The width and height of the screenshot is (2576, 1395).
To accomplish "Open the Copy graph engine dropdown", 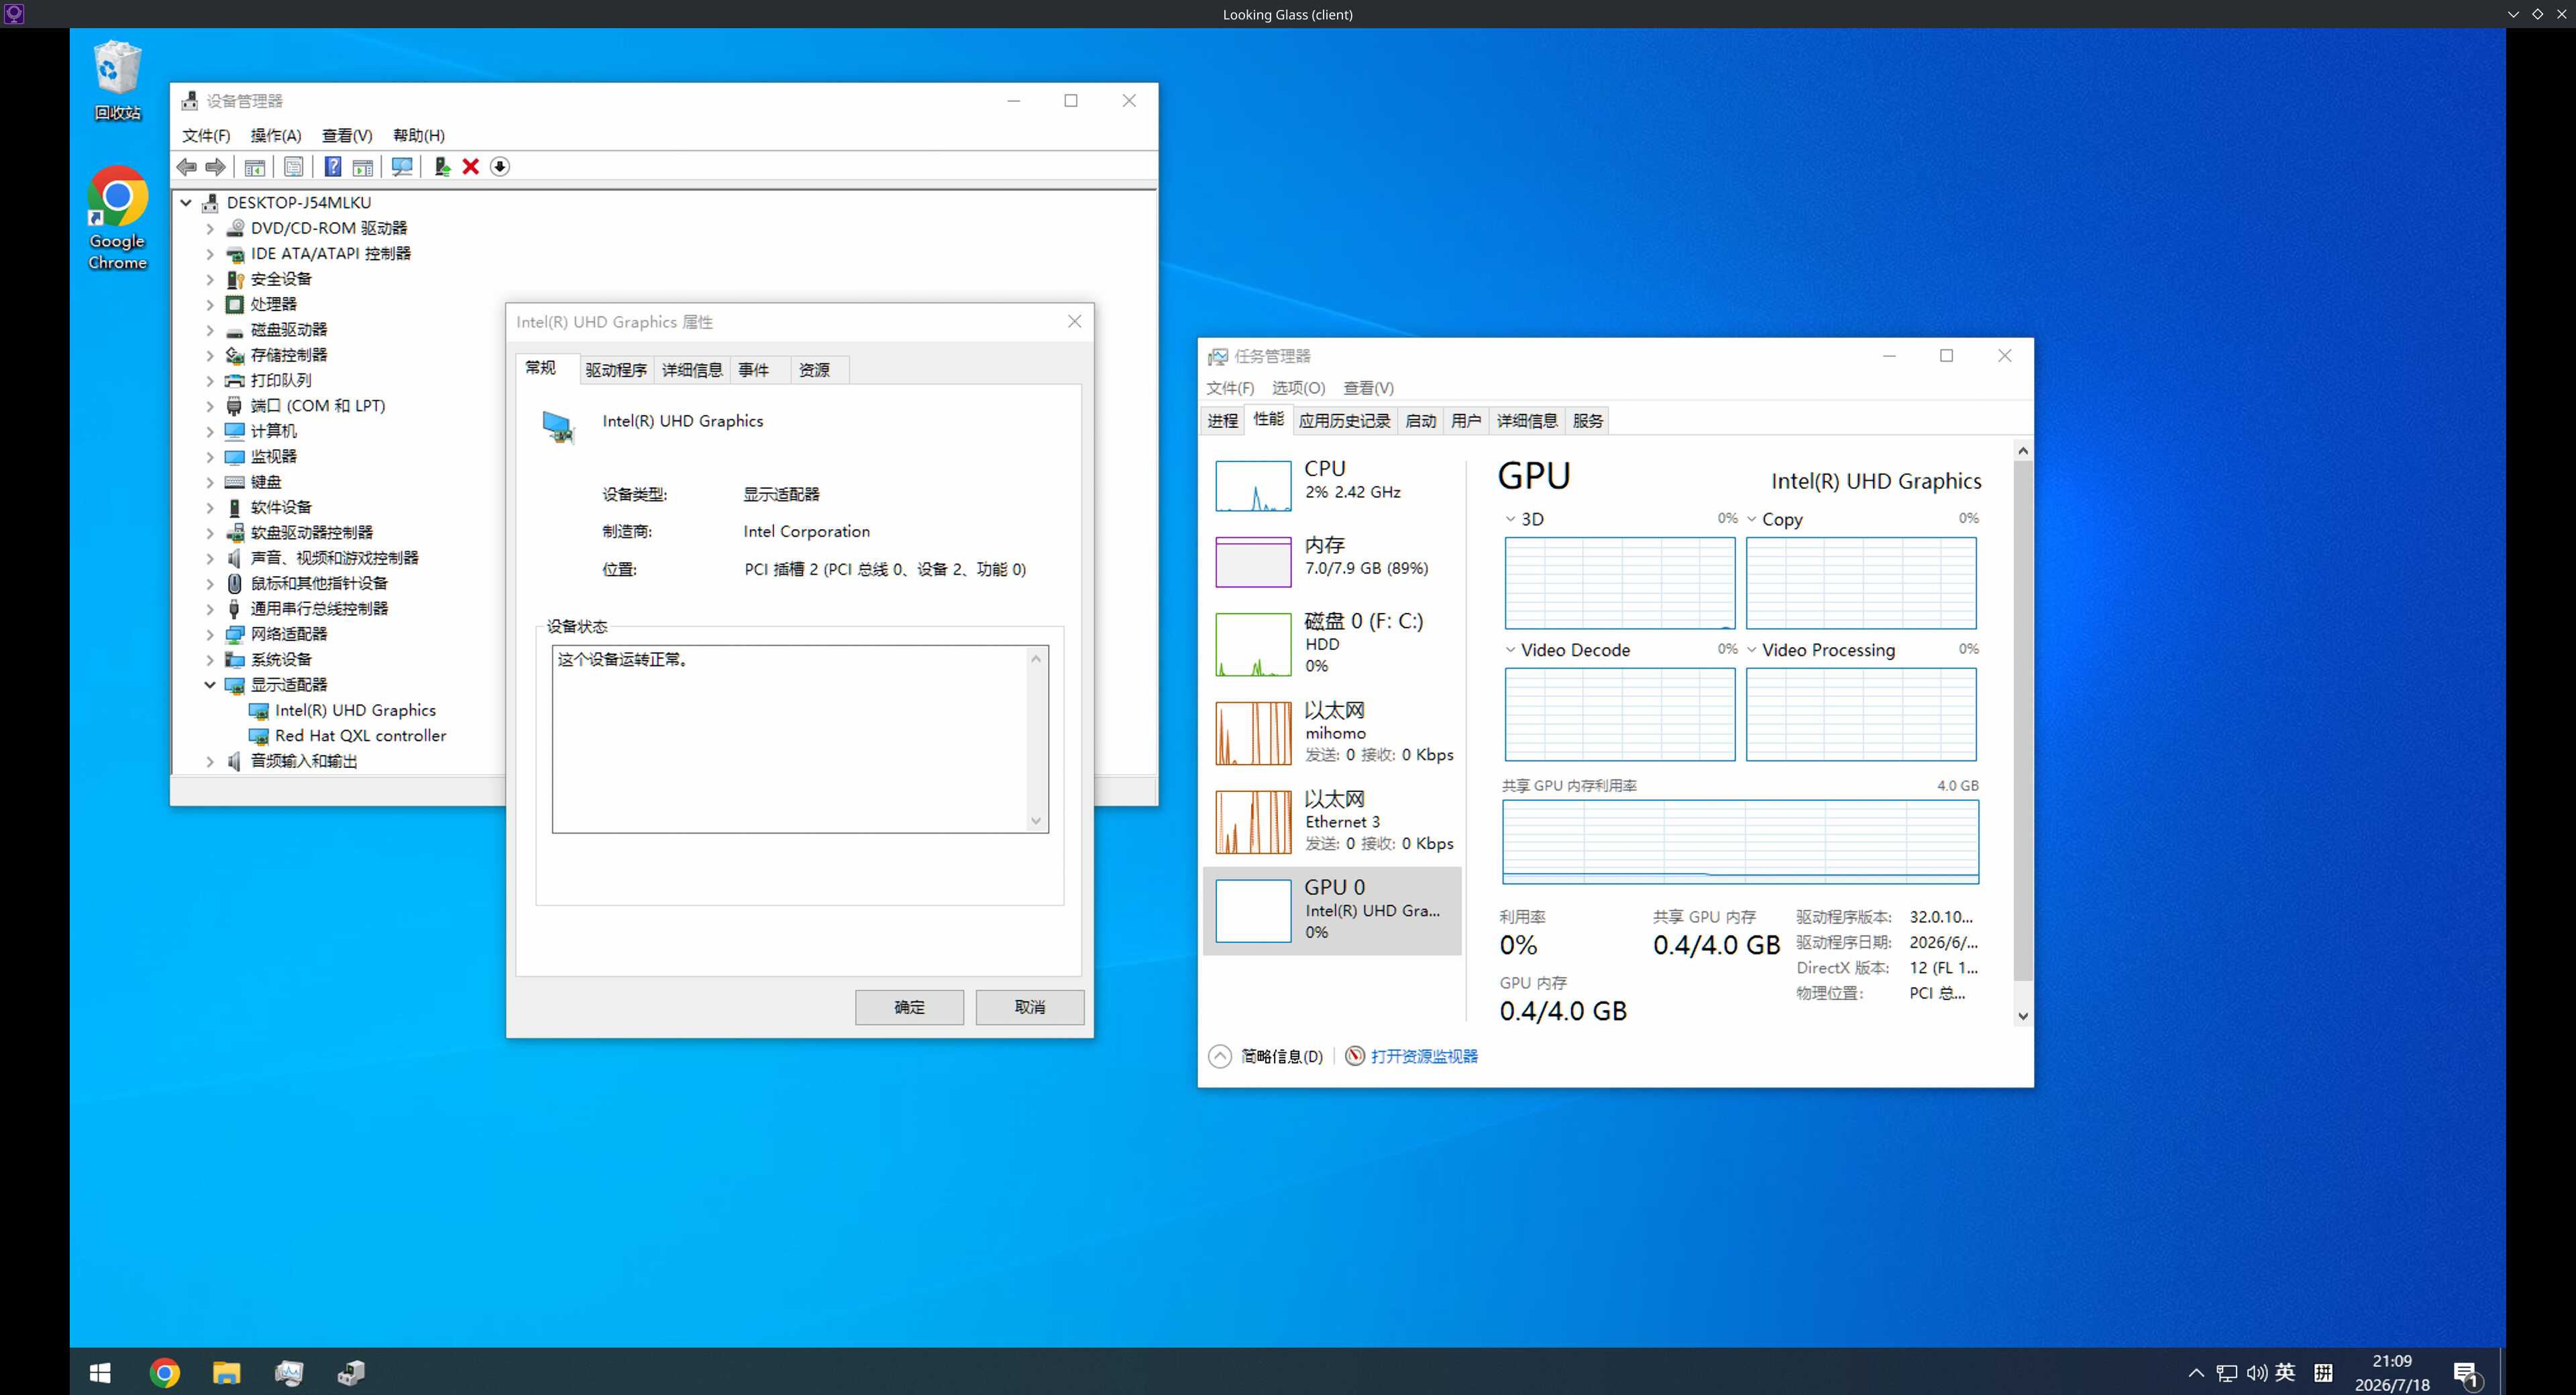I will [x=1752, y=519].
